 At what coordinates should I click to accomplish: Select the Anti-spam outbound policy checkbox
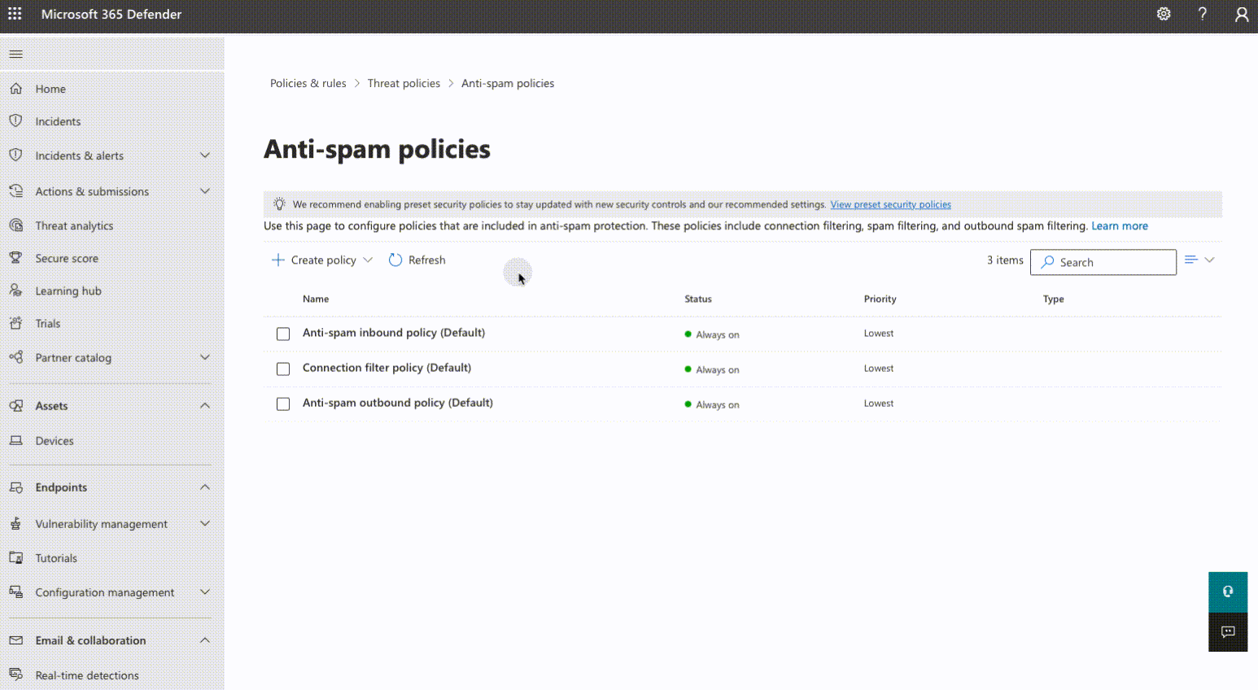[282, 404]
